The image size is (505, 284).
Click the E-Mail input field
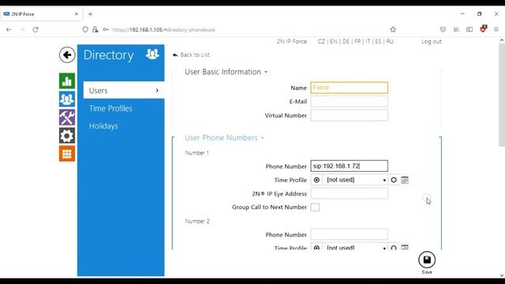click(x=349, y=102)
